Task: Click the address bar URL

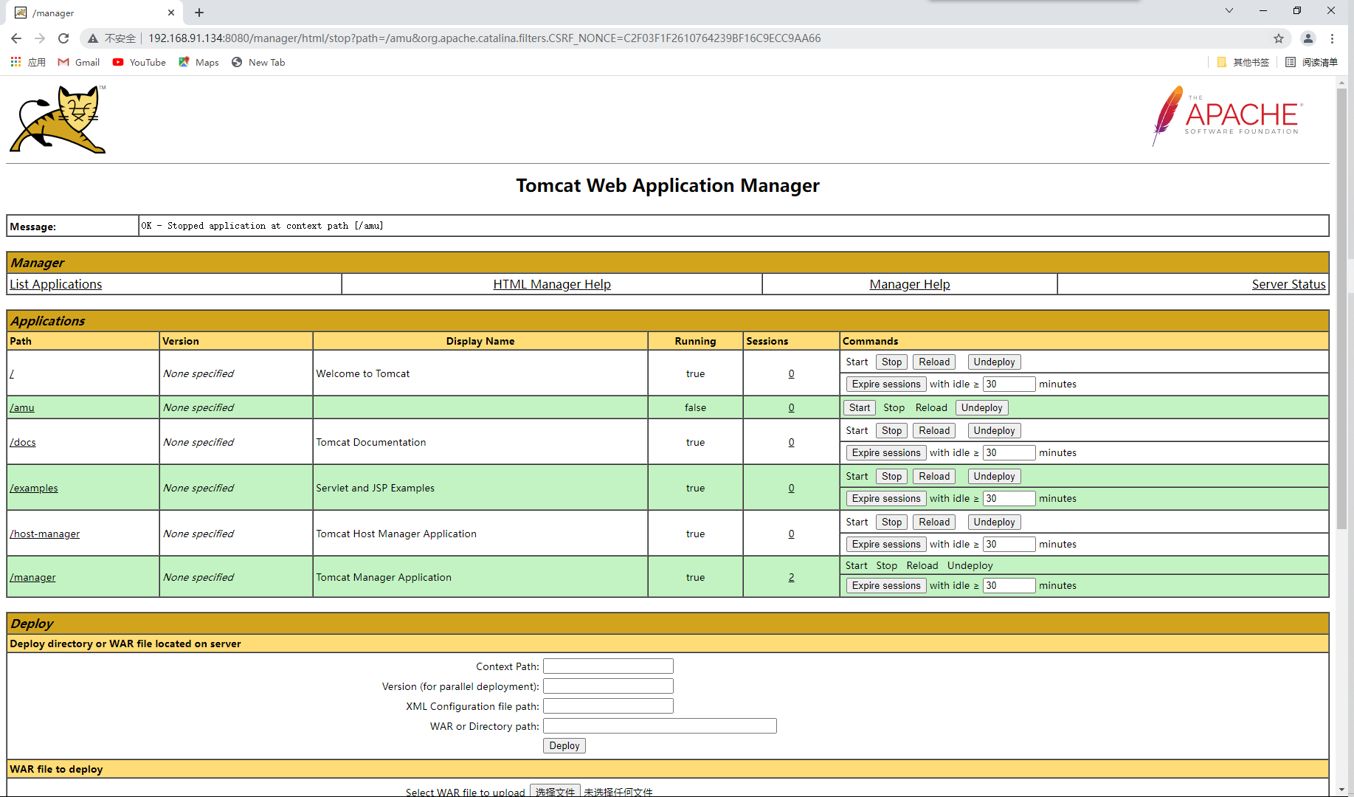Action: [484, 38]
